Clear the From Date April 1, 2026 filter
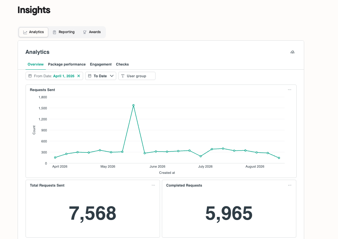The image size is (338, 239). tap(79, 76)
